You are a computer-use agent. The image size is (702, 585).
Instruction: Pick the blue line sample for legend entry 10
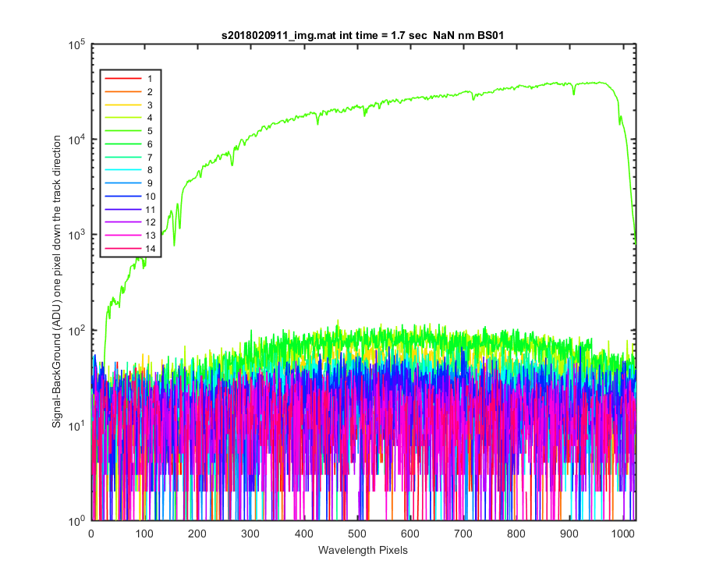pyautogui.click(x=123, y=197)
